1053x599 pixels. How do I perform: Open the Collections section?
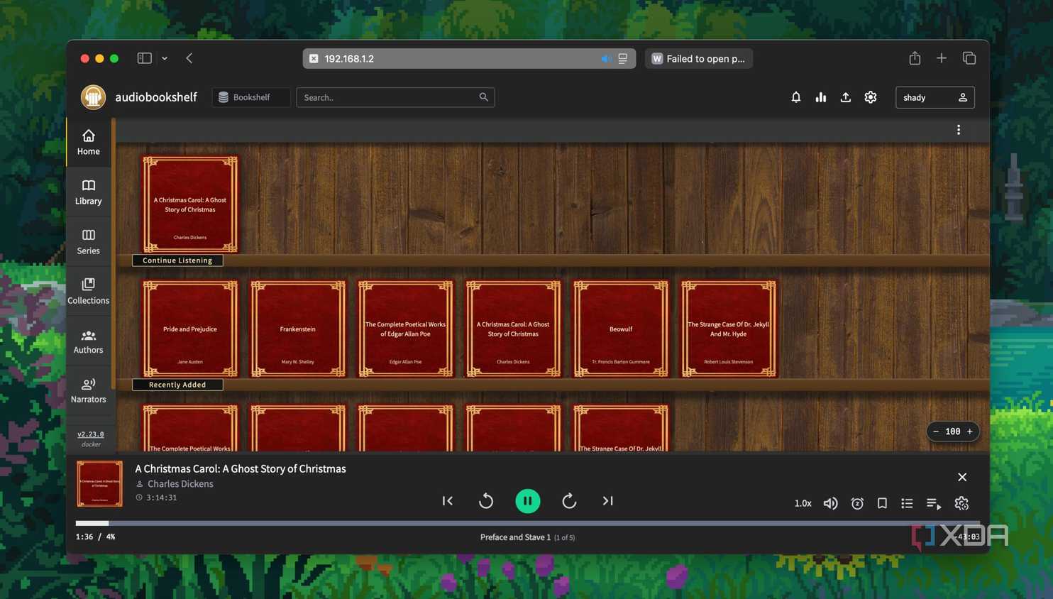point(88,291)
